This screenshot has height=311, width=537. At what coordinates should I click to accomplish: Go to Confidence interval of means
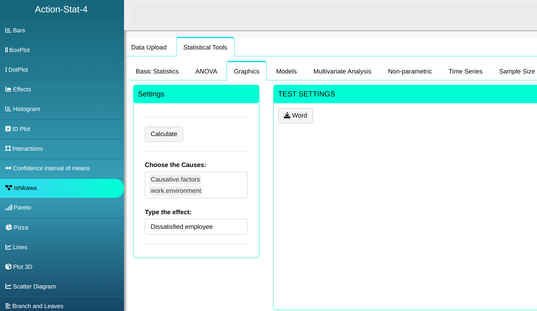[x=51, y=168]
